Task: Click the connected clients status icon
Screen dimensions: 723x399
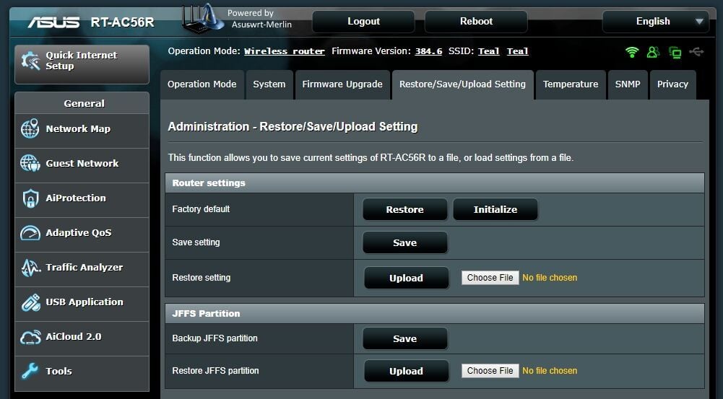Action: [653, 52]
